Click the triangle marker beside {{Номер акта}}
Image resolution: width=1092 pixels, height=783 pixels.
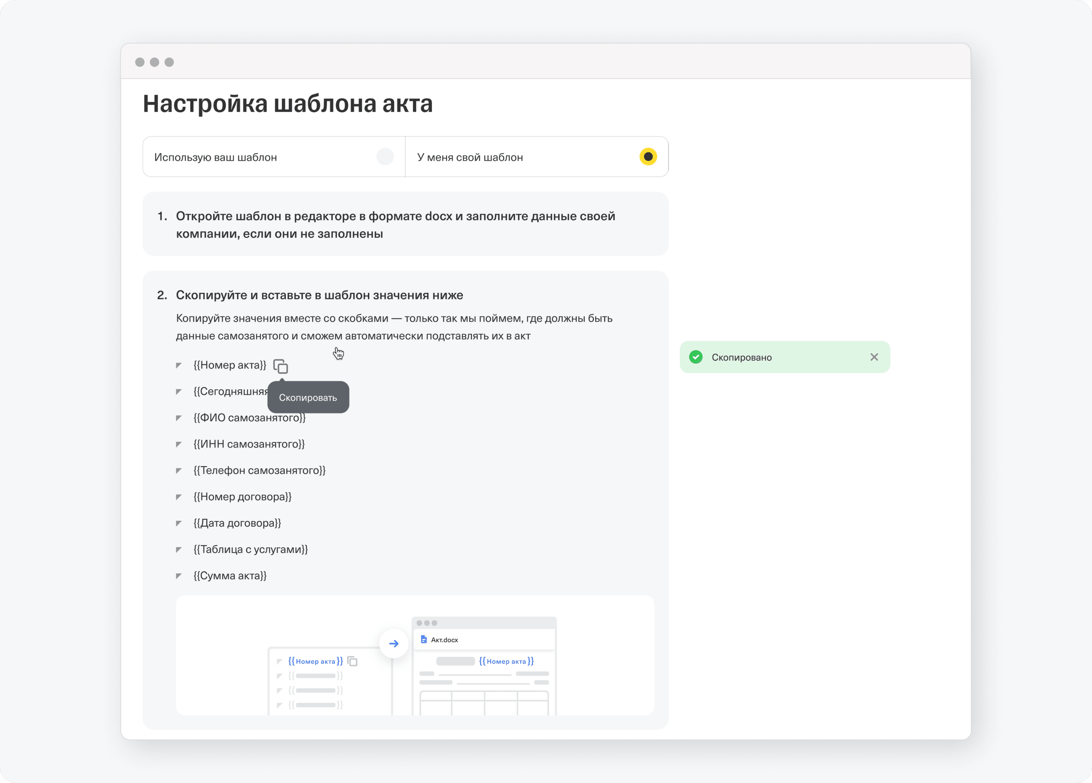[x=179, y=365]
